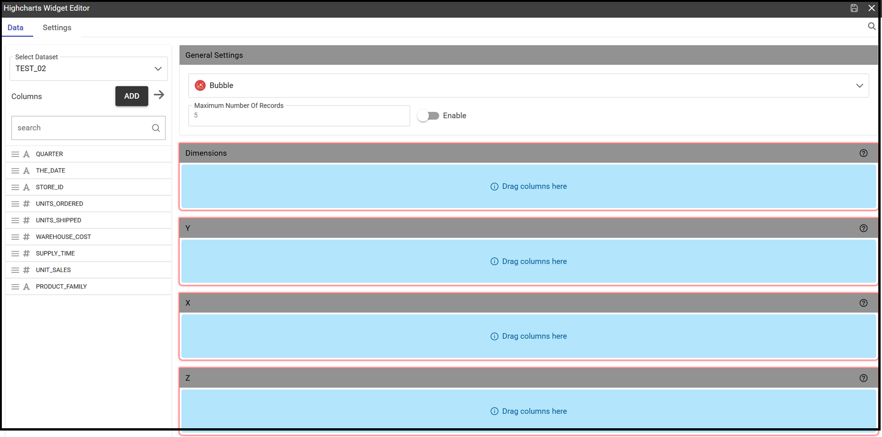
Task: Click the number type icon beside UNIT_SALES
Action: point(26,270)
